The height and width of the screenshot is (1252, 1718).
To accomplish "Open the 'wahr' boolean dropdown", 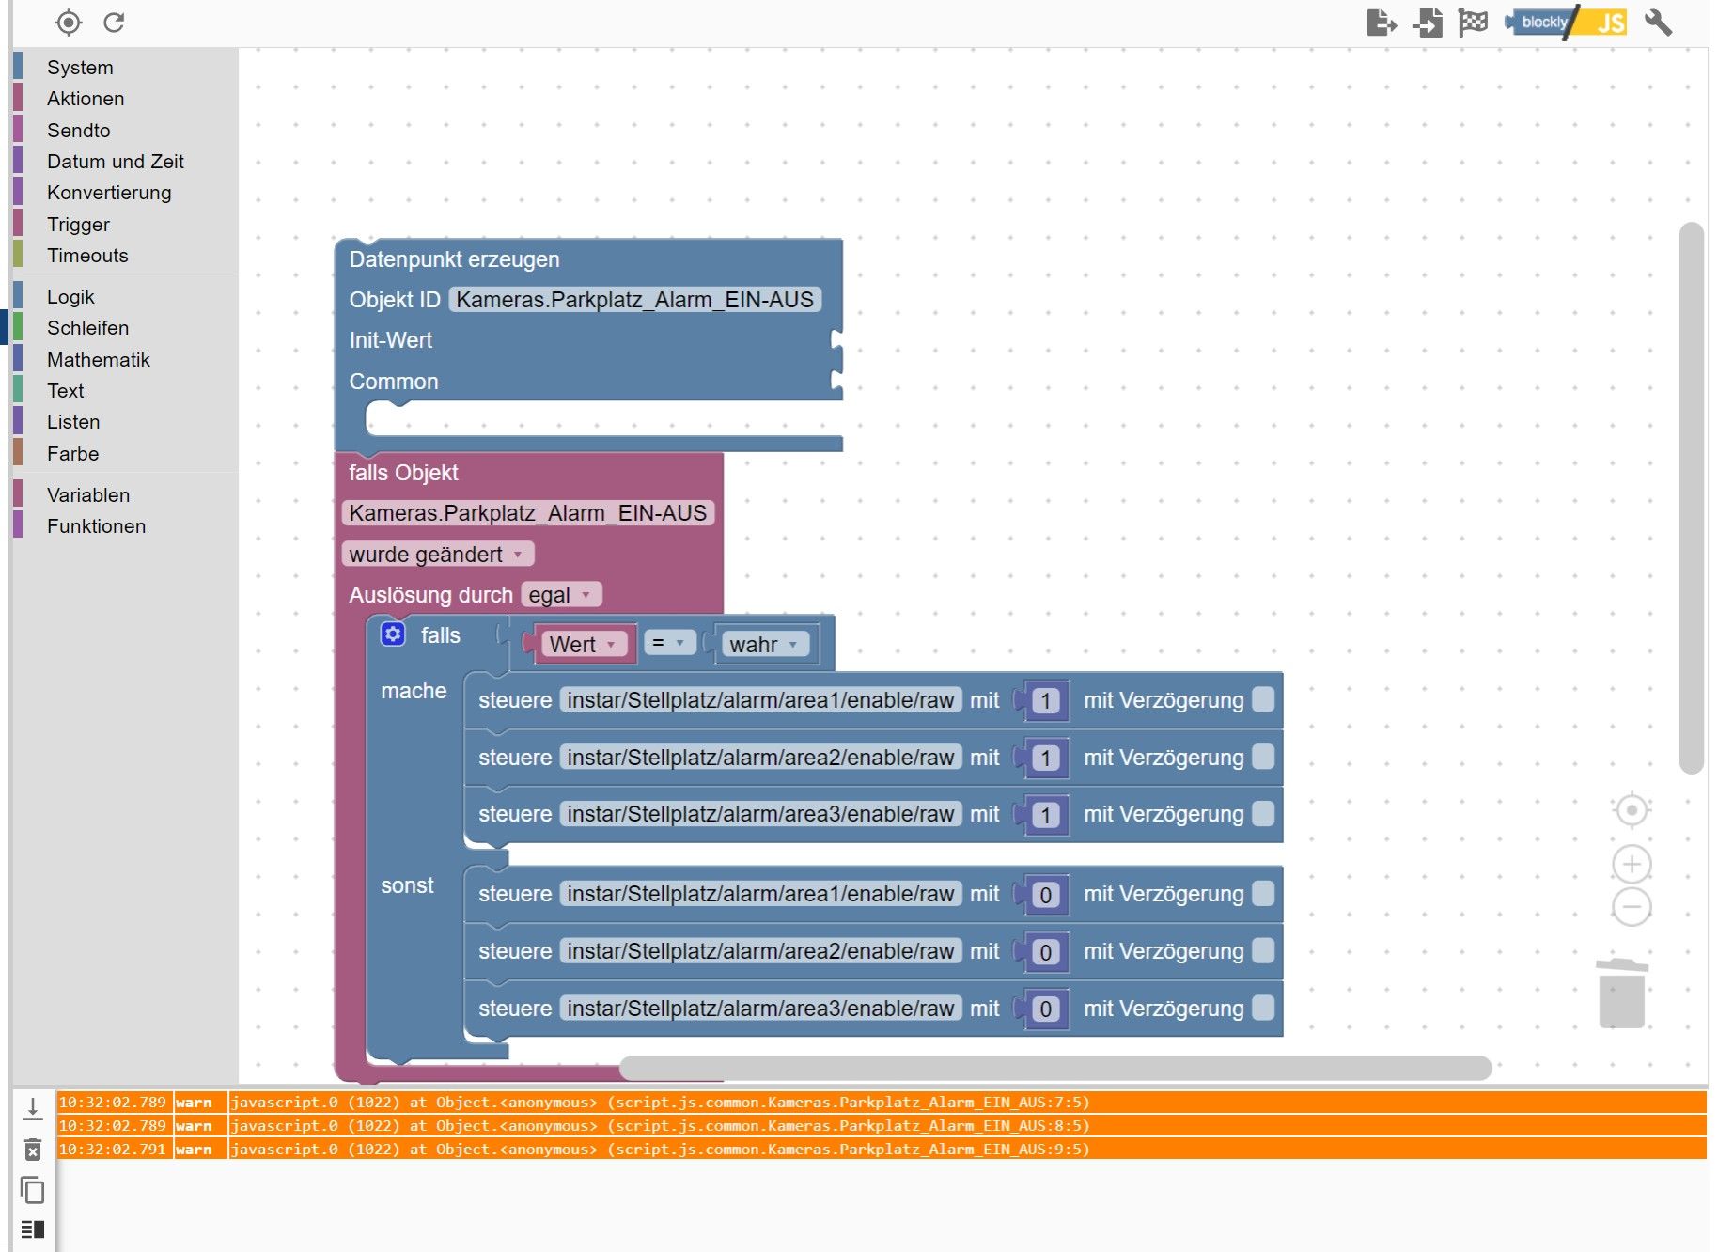I will click(766, 644).
